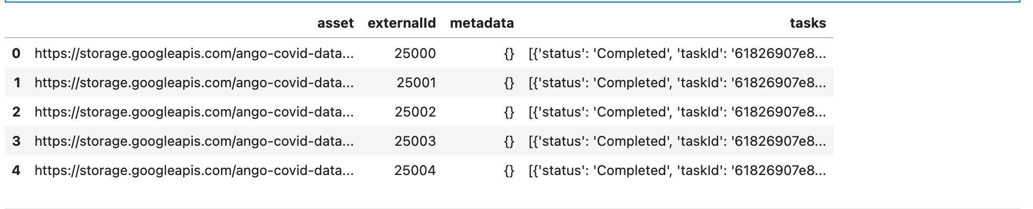Select row index 4
Viewport: 1033px width, 209px height.
(16, 170)
